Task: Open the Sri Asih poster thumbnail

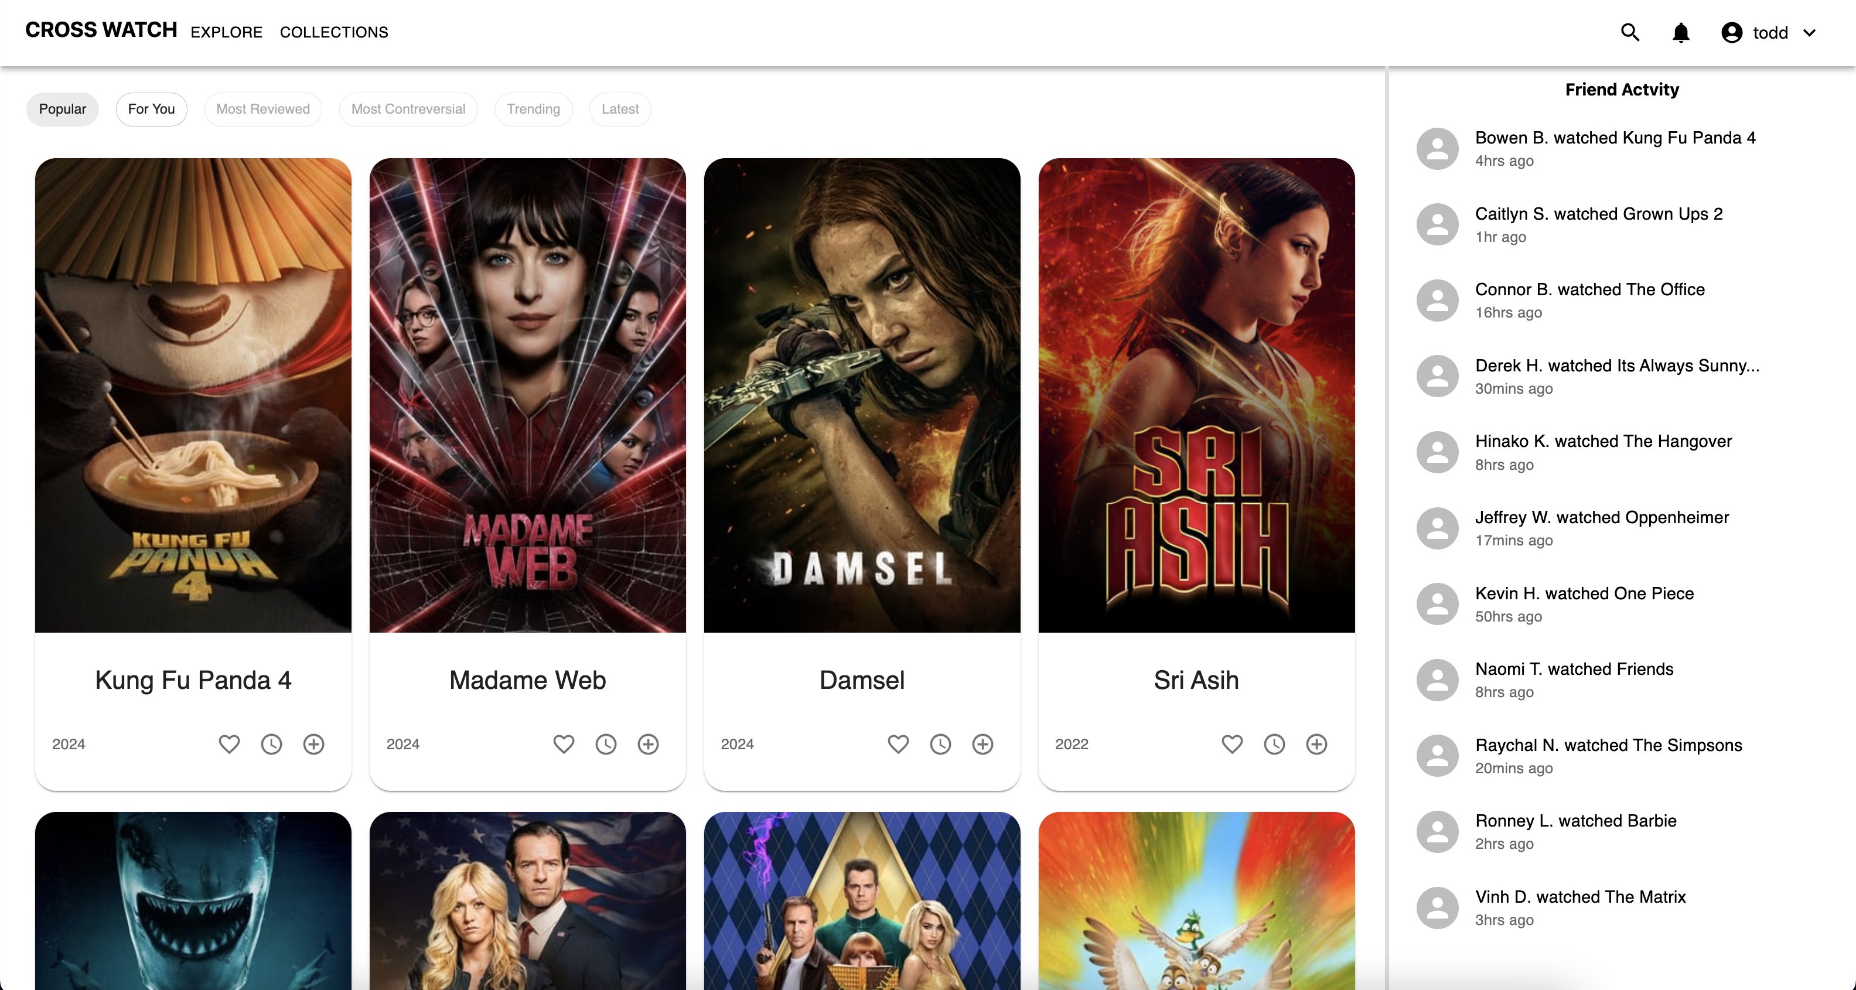Action: (x=1196, y=395)
